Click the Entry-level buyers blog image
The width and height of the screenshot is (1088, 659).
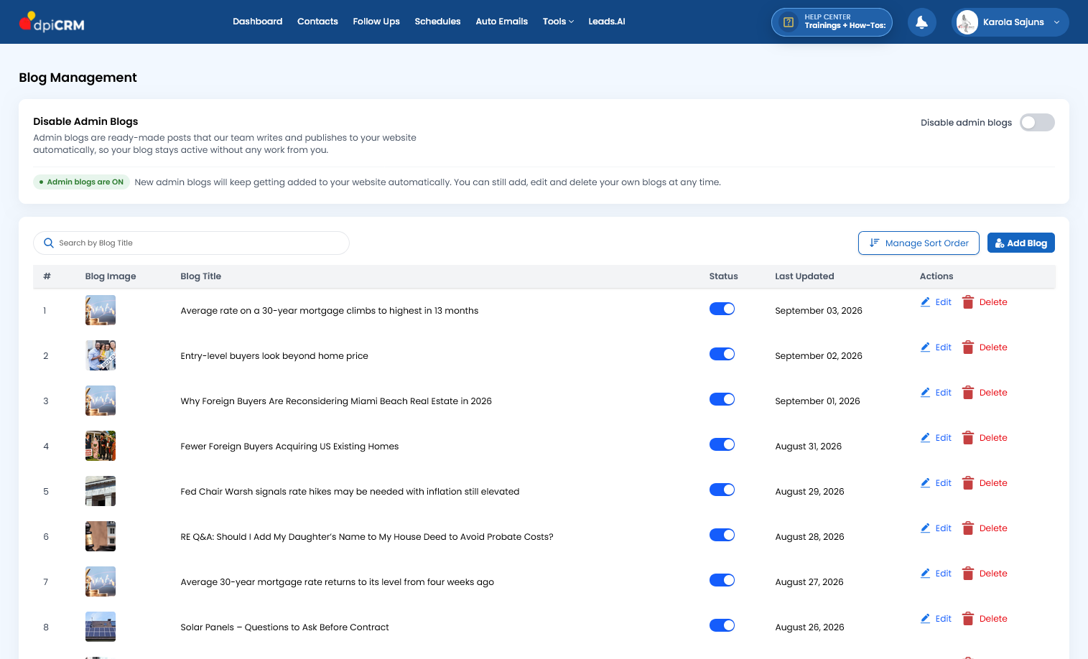coord(101,355)
